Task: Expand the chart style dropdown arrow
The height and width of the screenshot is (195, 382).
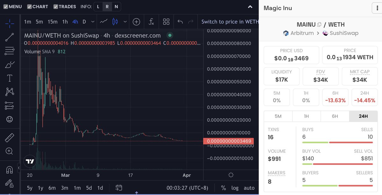Action: [125, 22]
